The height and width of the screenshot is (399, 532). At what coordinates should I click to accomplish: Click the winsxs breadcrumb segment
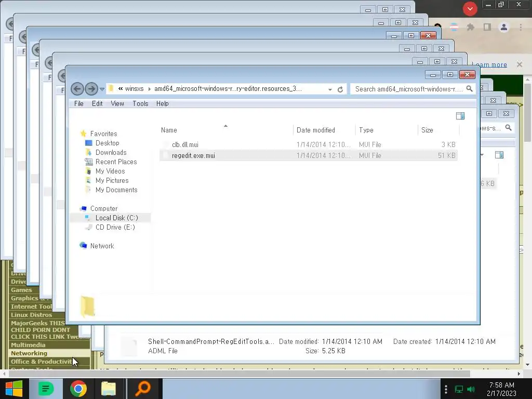pyautogui.click(x=135, y=89)
